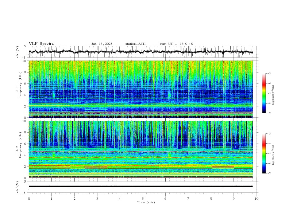Click the ch.1 frequency tick label "8"
The height and width of the screenshot is (223, 289).
click(x=26, y=72)
